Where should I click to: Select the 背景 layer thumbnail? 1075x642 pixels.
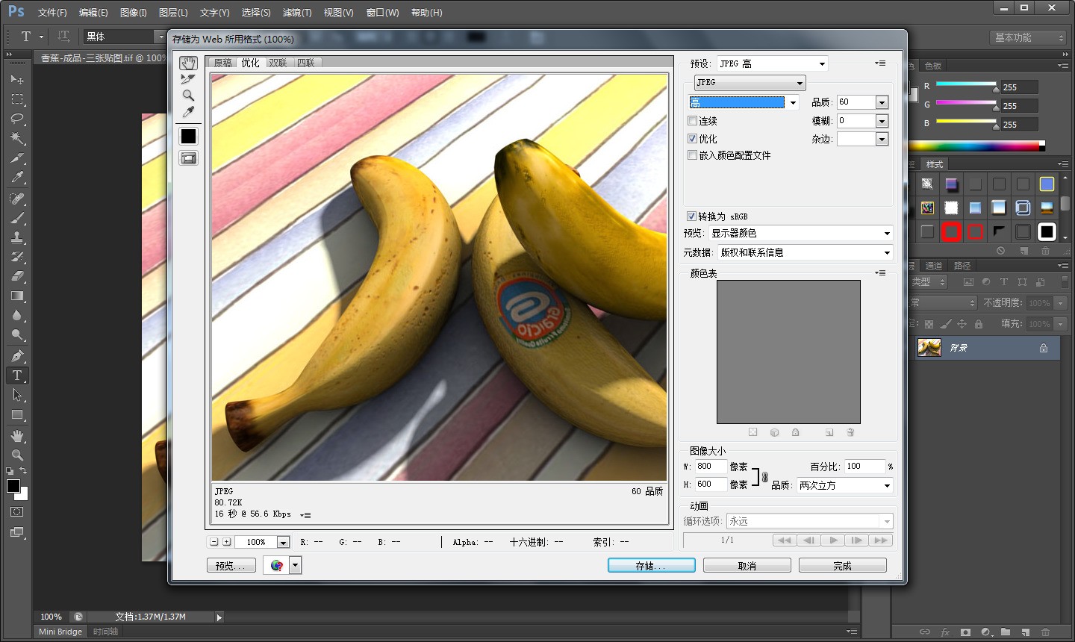(929, 348)
